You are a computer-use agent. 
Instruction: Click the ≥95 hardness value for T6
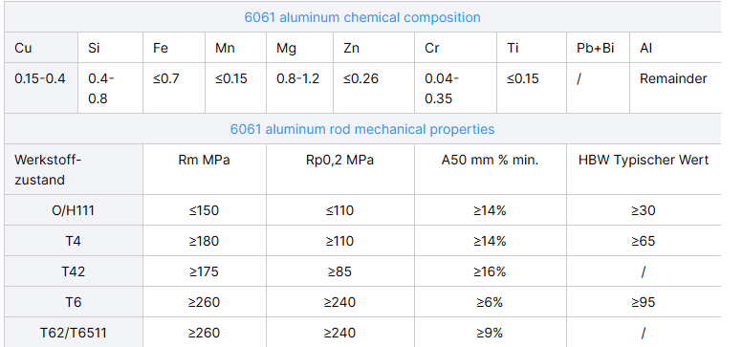(x=643, y=302)
